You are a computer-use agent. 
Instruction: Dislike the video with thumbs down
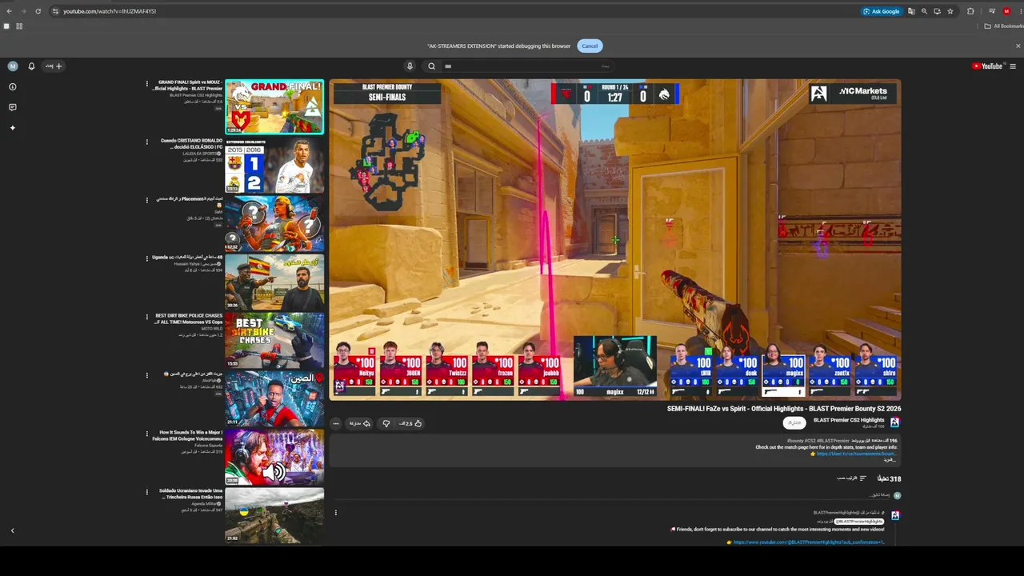tap(386, 423)
